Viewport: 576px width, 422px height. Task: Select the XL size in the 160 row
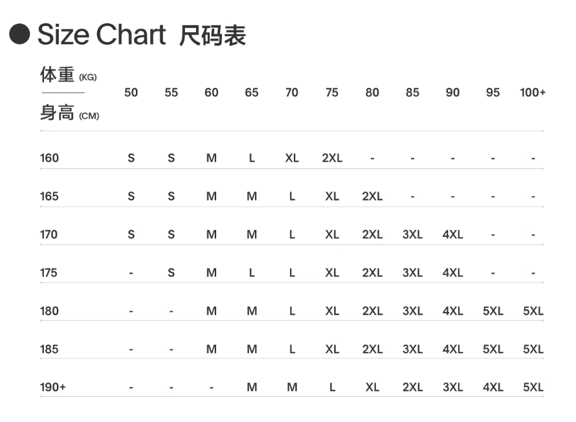[x=292, y=158]
